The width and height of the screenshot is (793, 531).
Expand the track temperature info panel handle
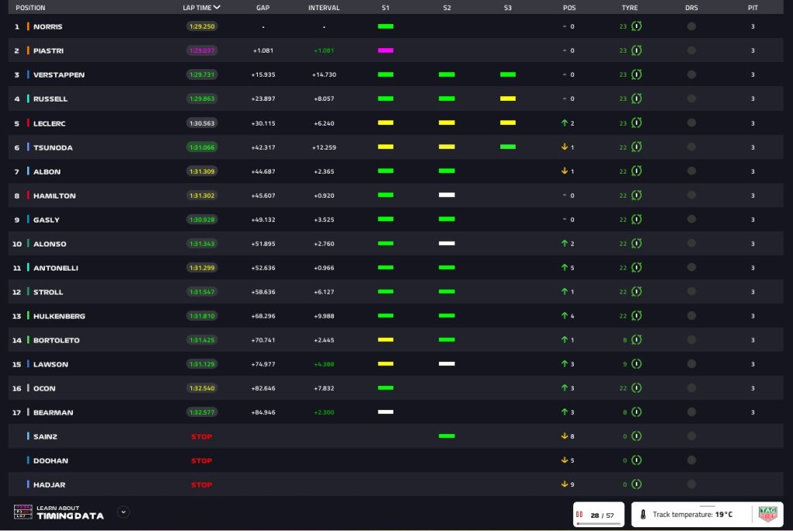coord(706,505)
